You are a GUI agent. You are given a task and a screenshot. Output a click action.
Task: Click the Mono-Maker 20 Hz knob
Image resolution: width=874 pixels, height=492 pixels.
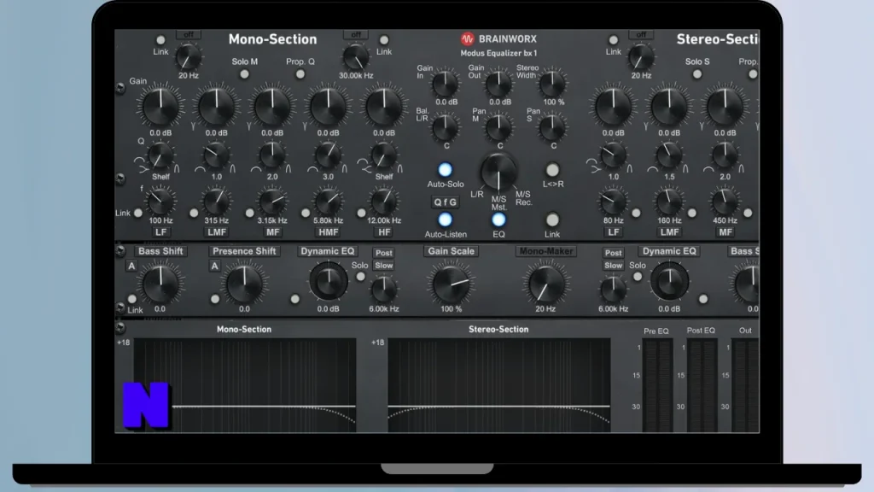[x=545, y=284]
